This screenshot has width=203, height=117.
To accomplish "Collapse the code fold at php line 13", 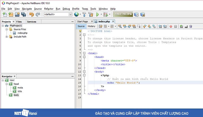I will 84,75.
